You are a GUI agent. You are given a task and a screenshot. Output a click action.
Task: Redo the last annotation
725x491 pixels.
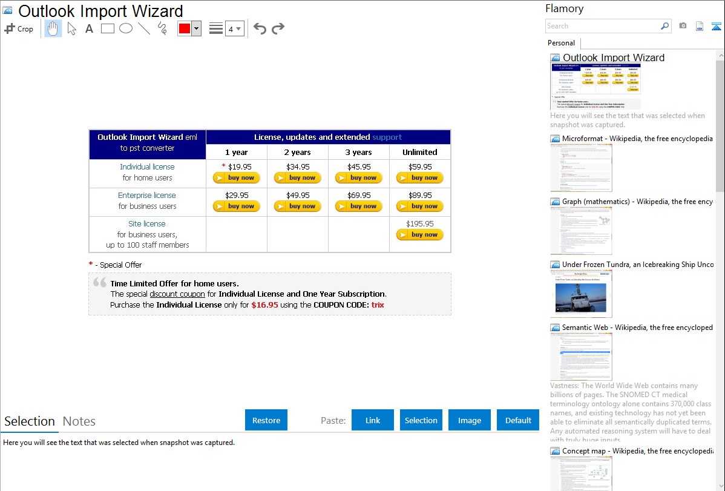[x=278, y=28]
